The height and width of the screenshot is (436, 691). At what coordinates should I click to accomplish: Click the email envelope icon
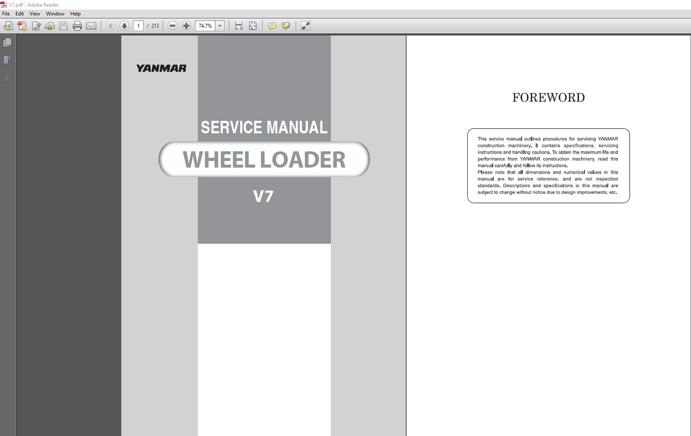click(91, 26)
